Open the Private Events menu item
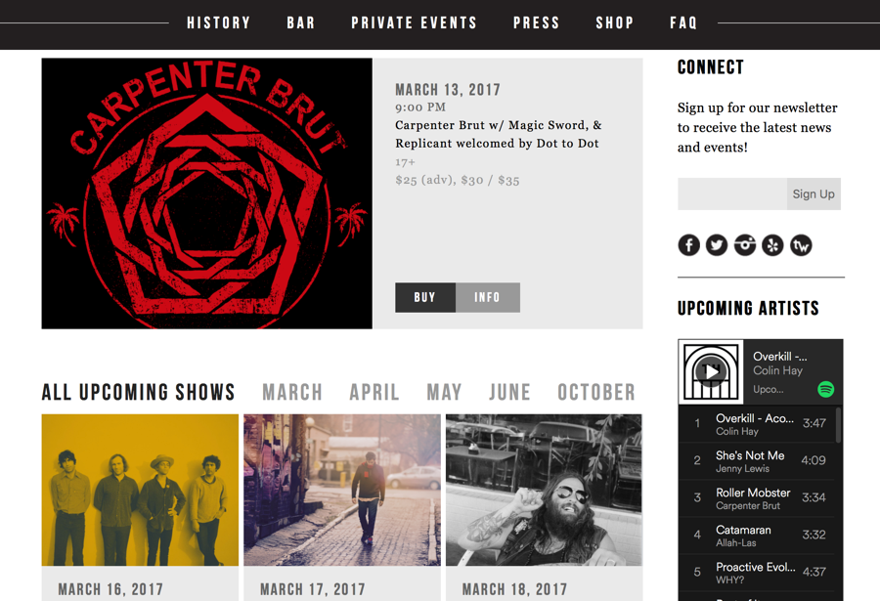 pos(414,23)
